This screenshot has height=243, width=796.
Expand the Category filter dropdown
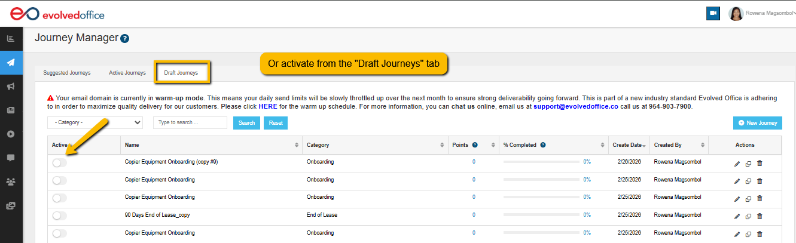95,123
